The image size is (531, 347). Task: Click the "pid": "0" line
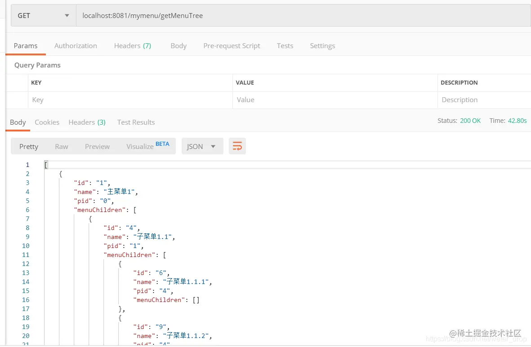94,201
